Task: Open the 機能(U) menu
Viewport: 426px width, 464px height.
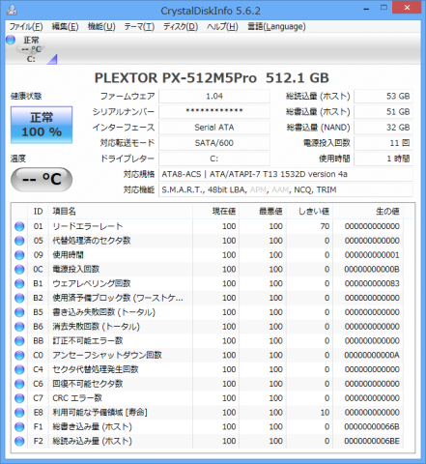Action: [x=101, y=27]
